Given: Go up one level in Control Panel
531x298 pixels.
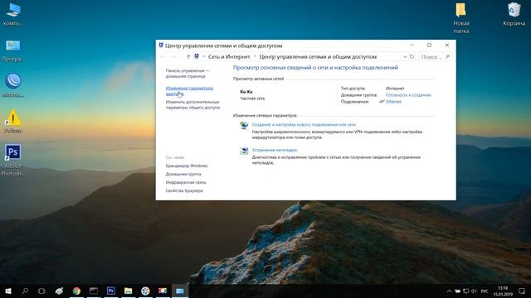Looking at the screenshot, I should tap(188, 57).
